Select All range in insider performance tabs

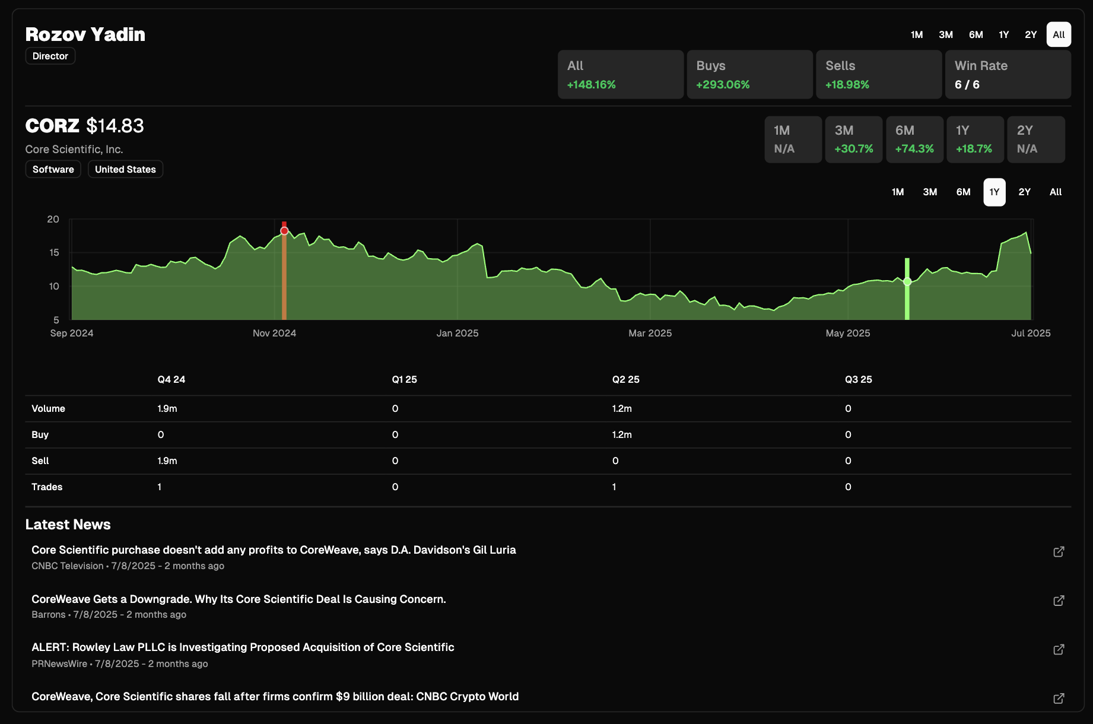(x=1059, y=34)
